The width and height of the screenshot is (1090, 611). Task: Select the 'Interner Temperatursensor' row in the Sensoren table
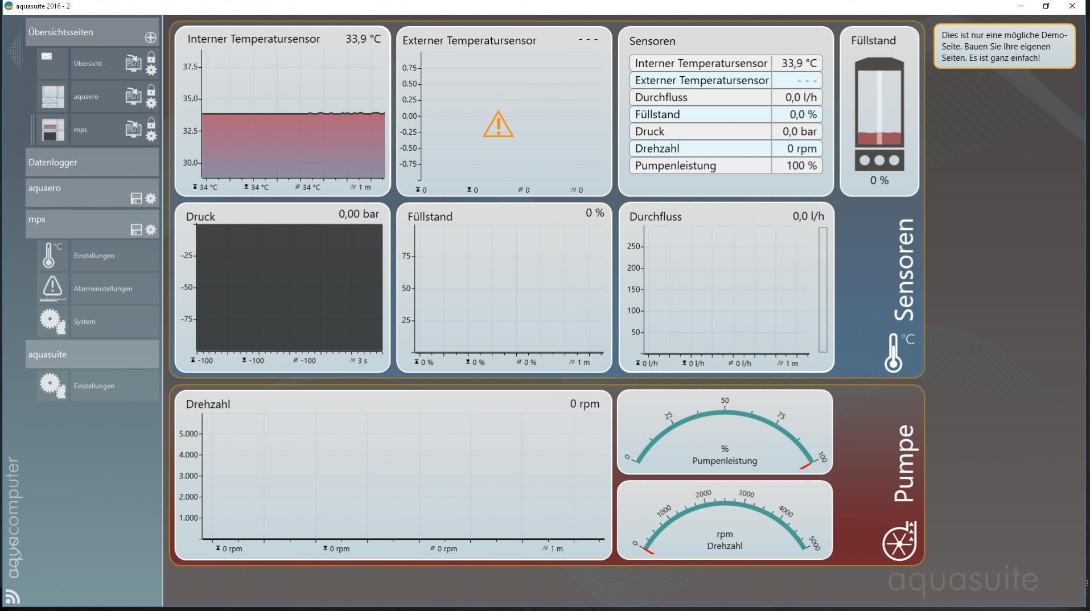click(x=726, y=63)
